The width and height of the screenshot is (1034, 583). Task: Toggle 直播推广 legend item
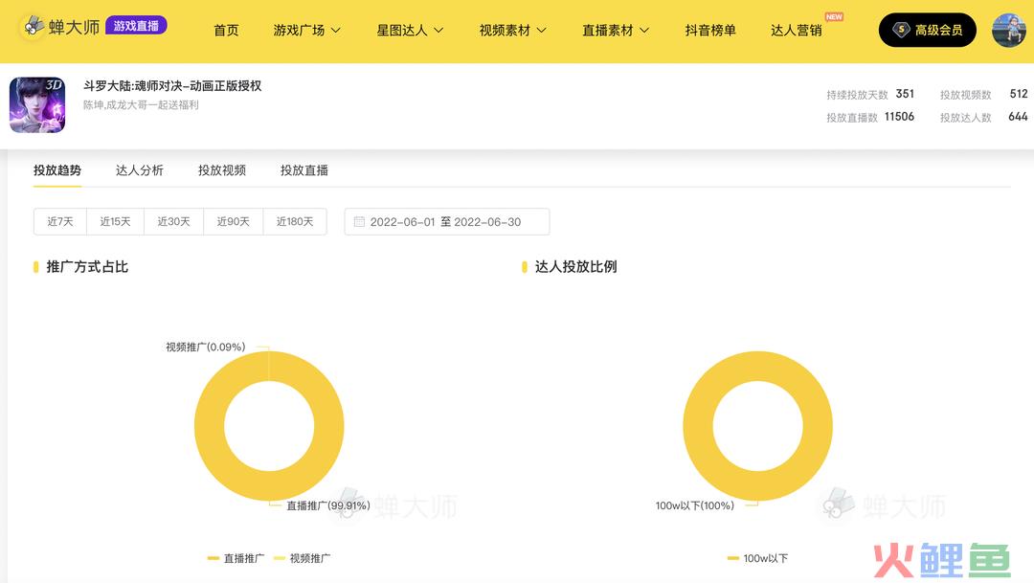pyautogui.click(x=236, y=558)
